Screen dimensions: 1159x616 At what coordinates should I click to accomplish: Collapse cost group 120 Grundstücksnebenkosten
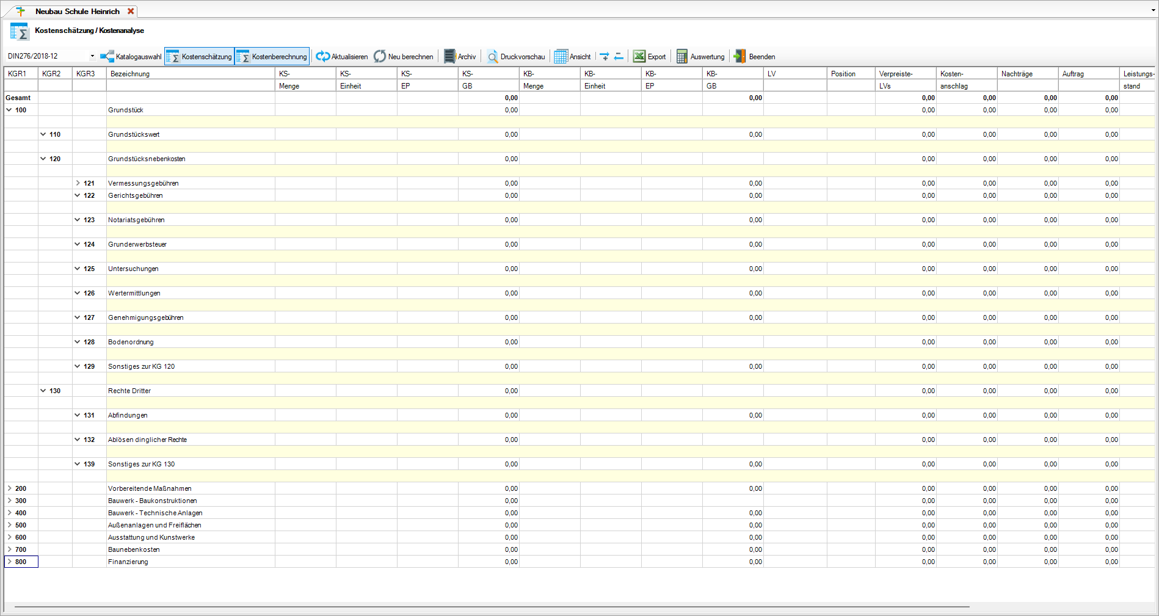[43, 159]
